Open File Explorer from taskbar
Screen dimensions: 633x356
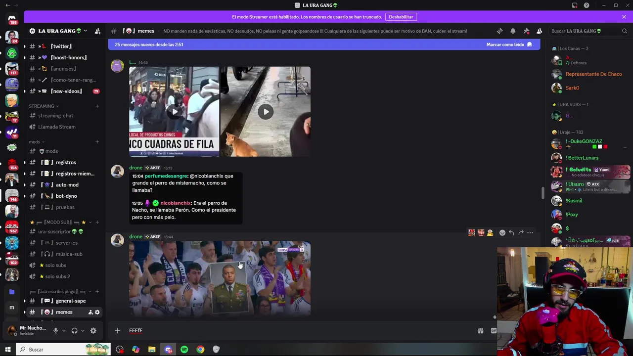tap(152, 350)
